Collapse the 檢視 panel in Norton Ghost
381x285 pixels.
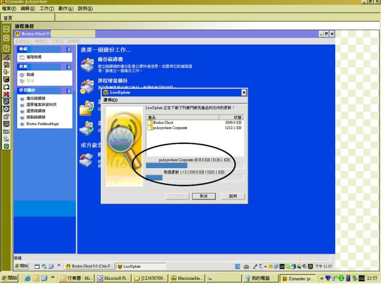click(69, 49)
